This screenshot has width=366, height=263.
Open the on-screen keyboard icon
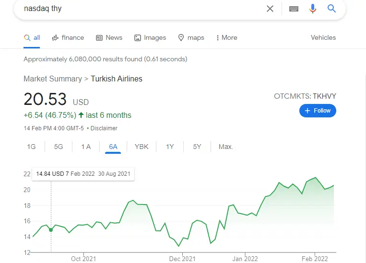294,9
